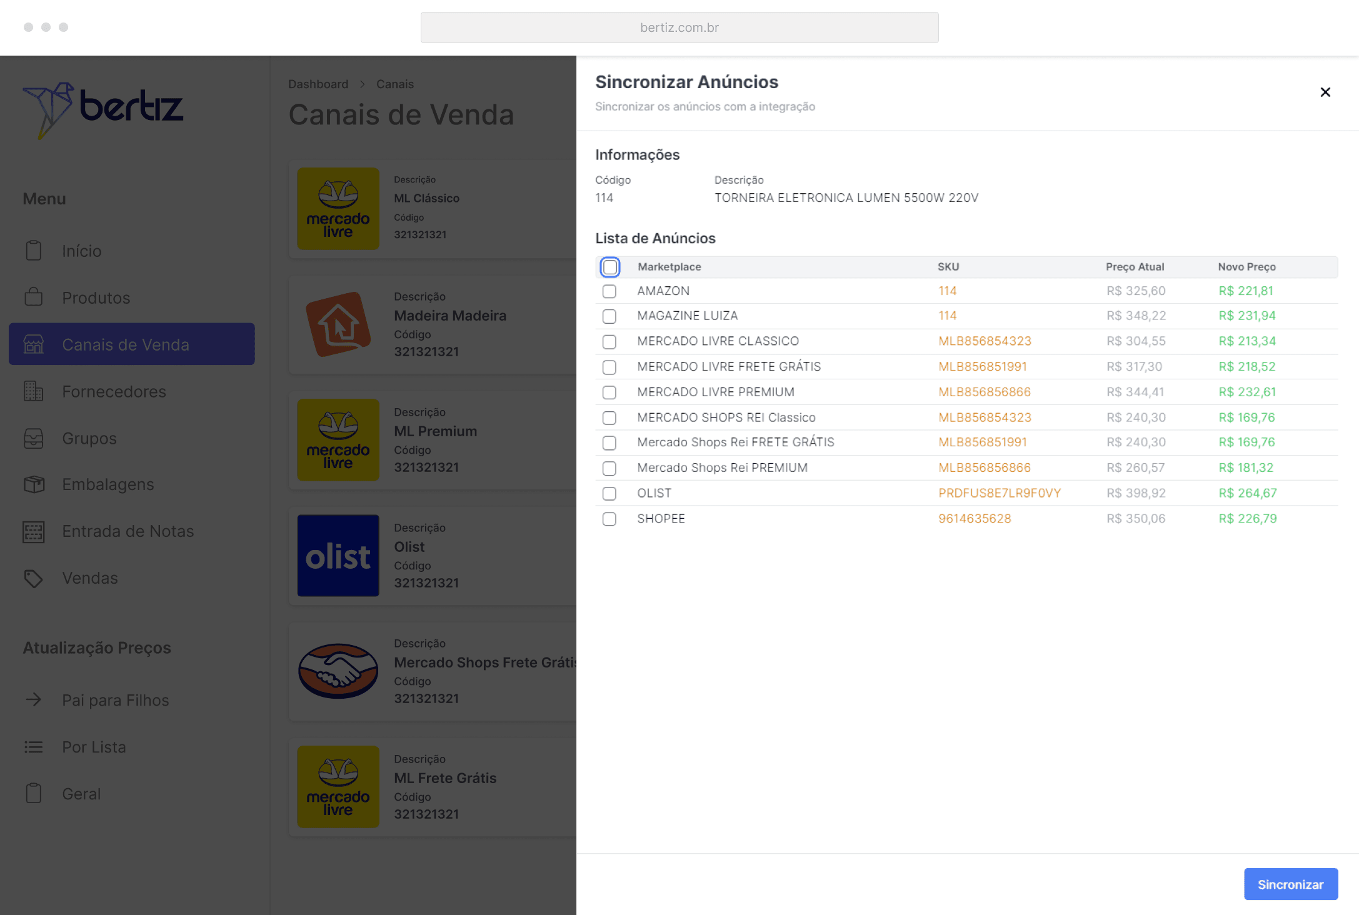Click the Pai para Filhos arrow icon

(x=34, y=699)
